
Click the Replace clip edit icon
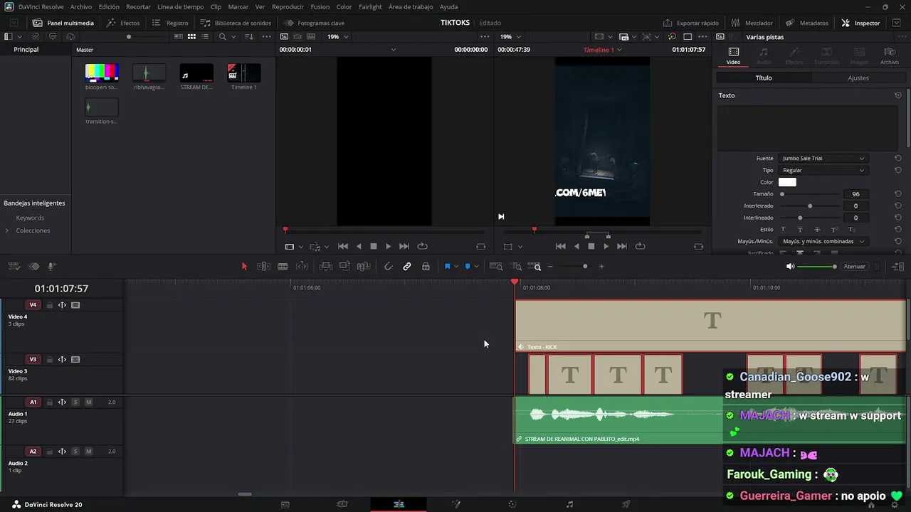(364, 266)
